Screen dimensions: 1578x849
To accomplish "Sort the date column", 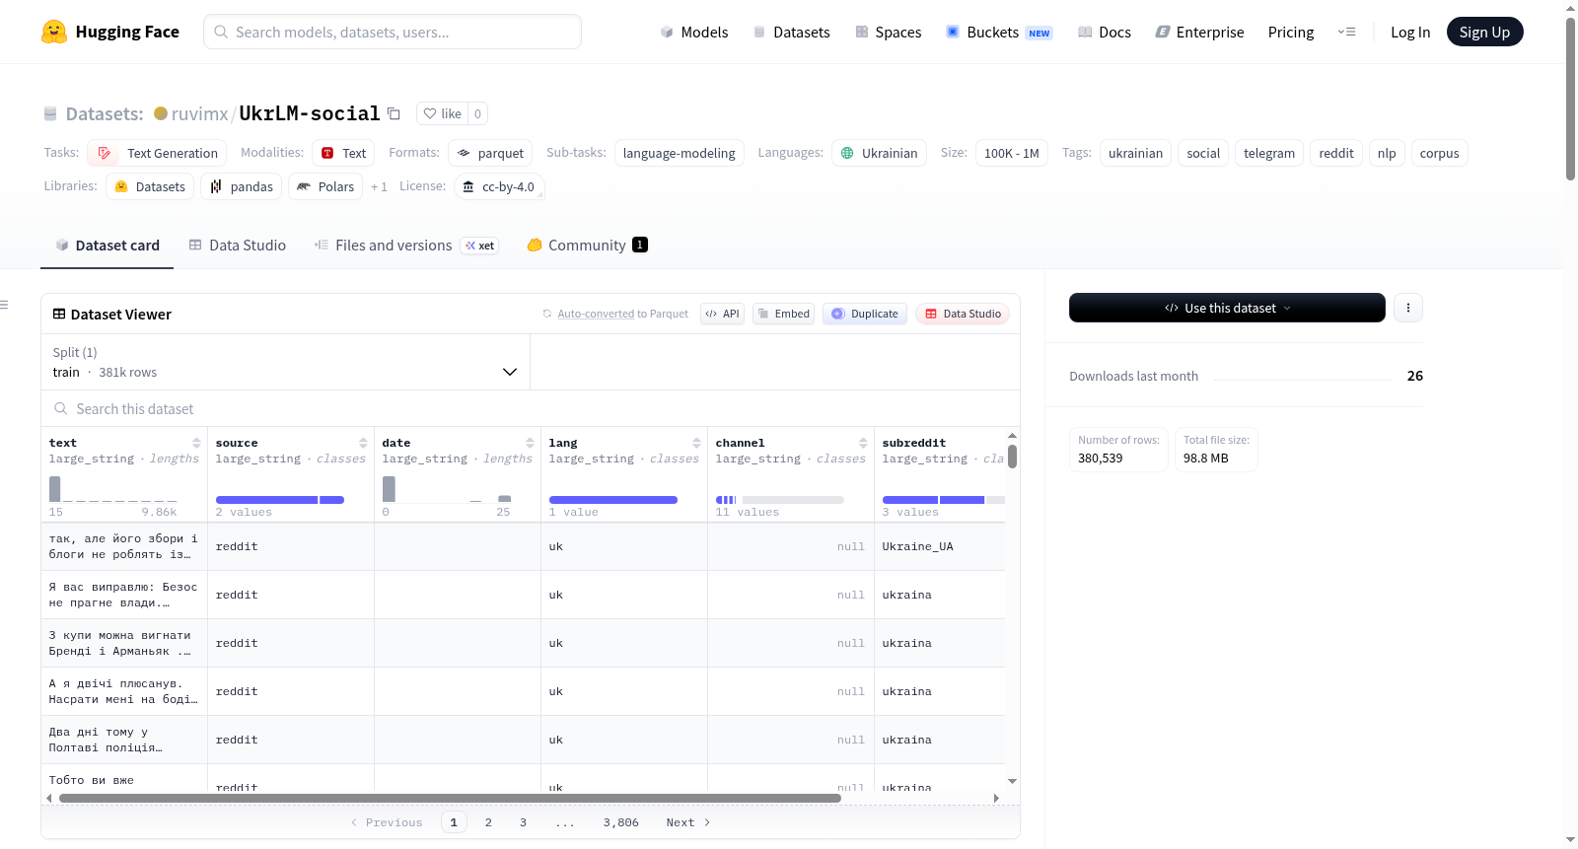I will tap(530, 443).
